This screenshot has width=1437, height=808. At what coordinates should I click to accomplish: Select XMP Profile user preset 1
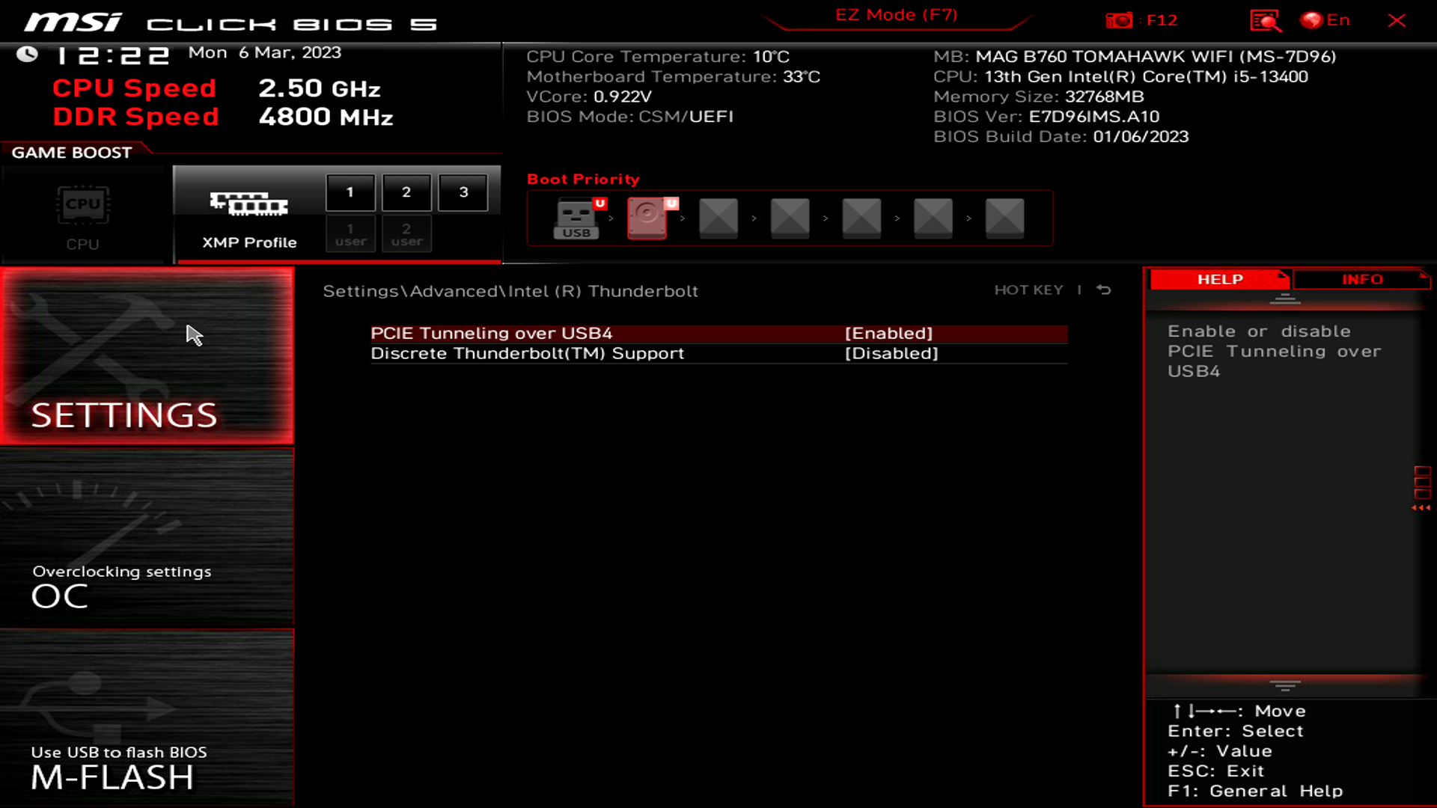click(350, 234)
